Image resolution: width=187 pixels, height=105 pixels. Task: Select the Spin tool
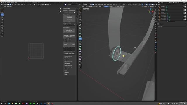pos(80,49)
